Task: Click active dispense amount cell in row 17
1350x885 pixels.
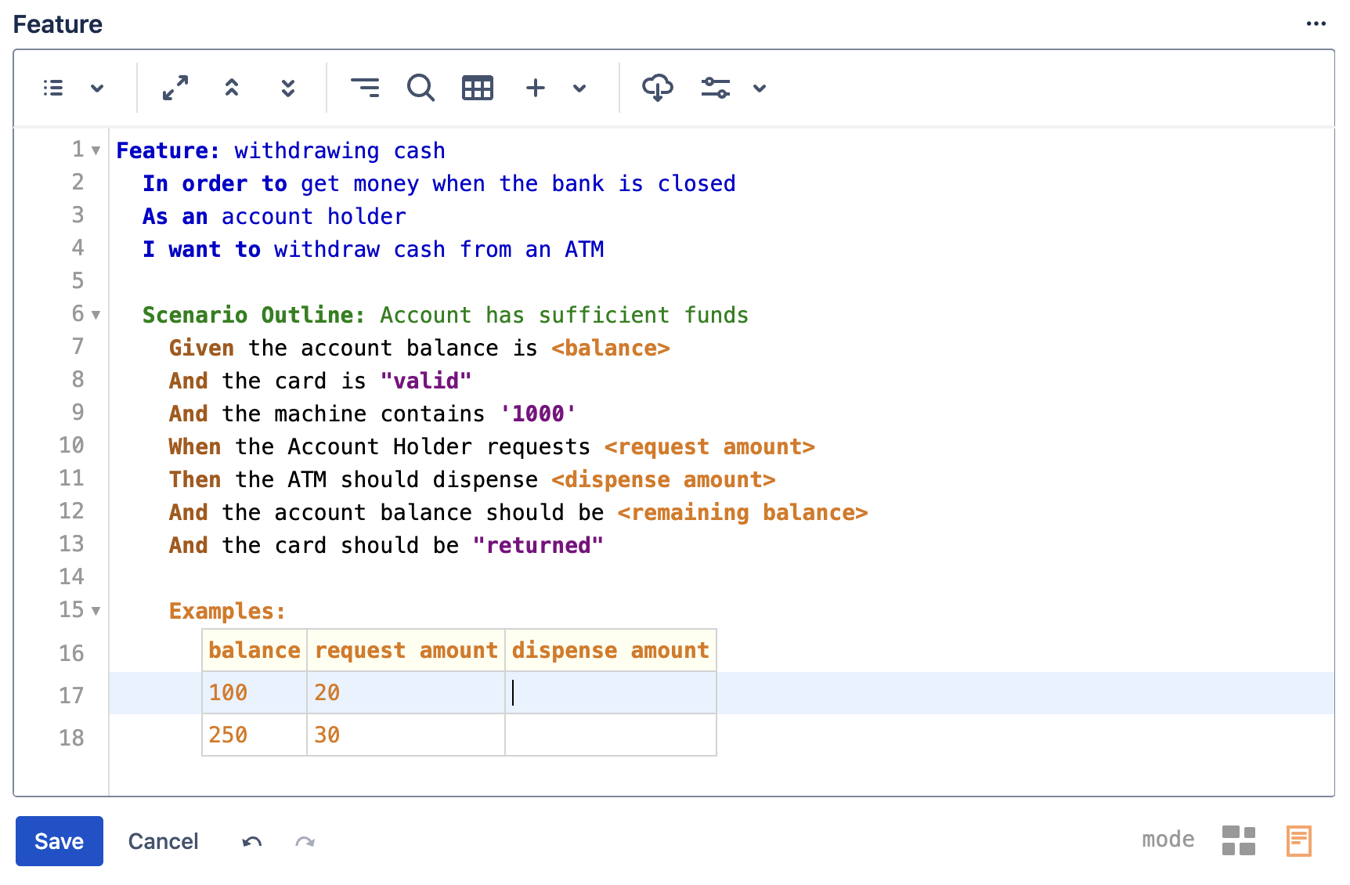Action: click(611, 692)
